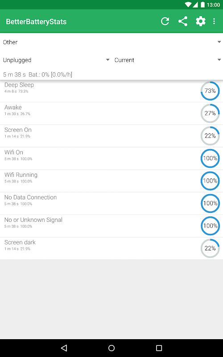Tap the battery duration summary line
This screenshot has height=357, width=223.
click(37, 75)
